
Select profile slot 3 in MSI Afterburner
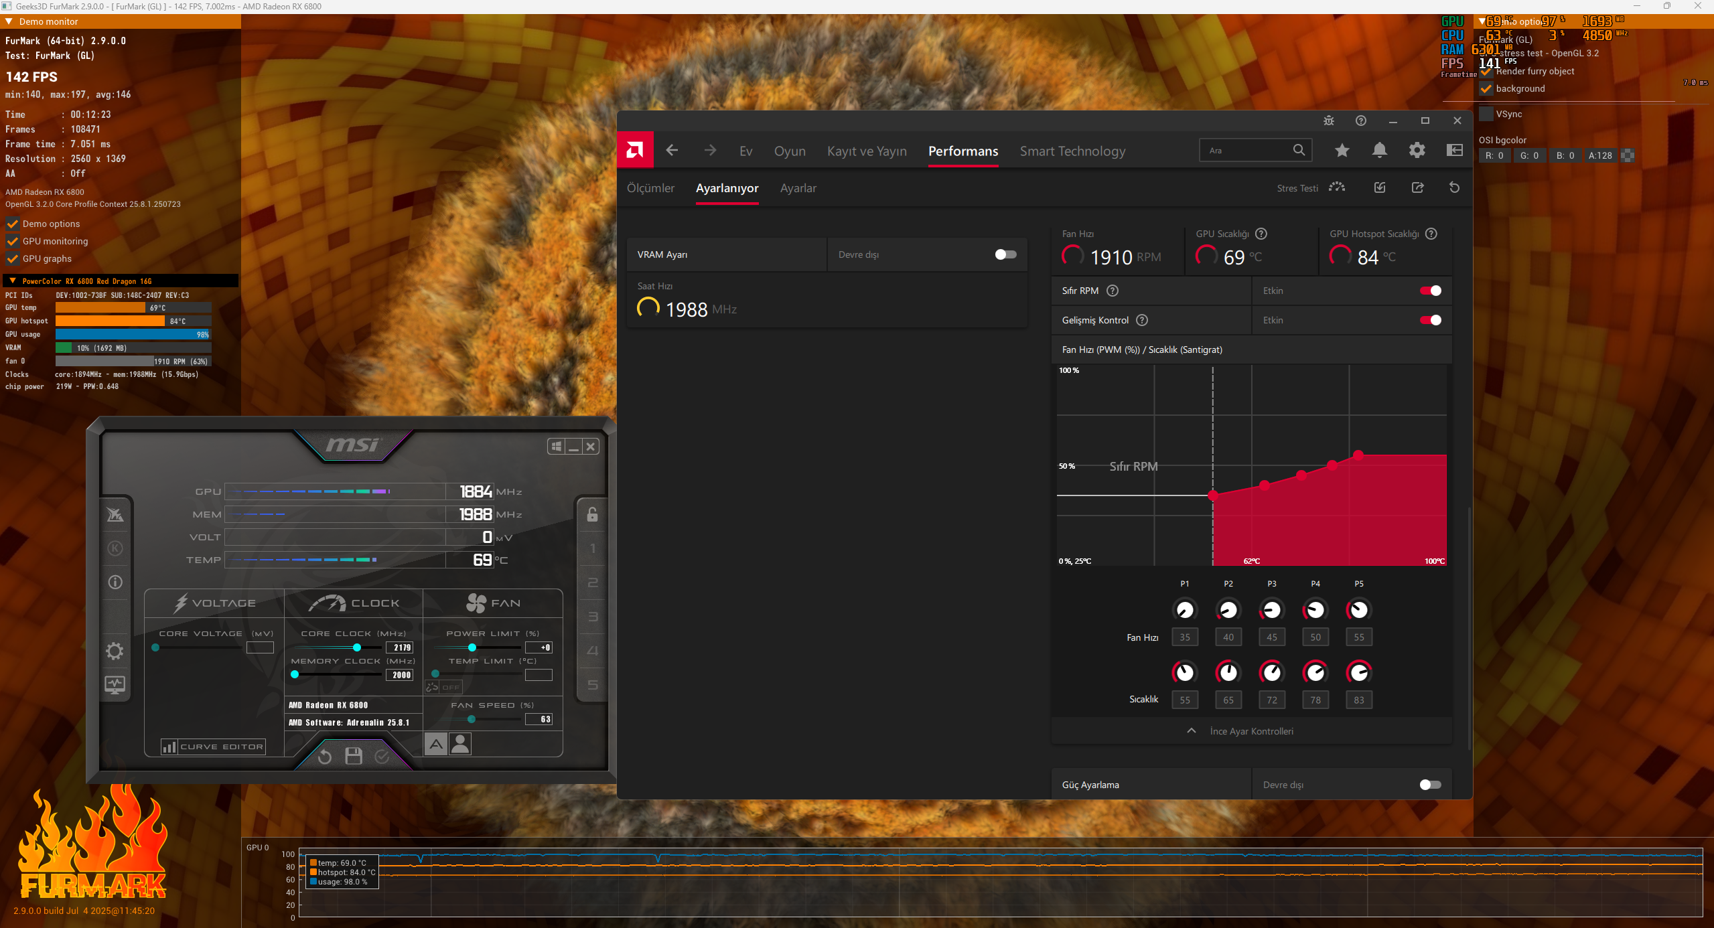593,616
